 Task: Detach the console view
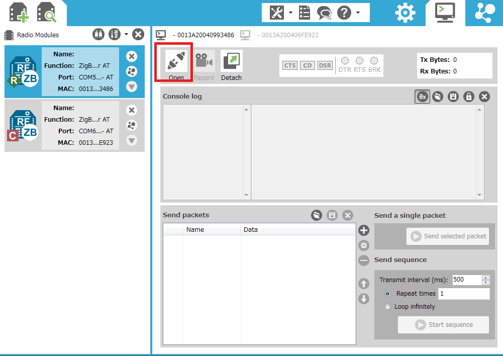tap(231, 65)
